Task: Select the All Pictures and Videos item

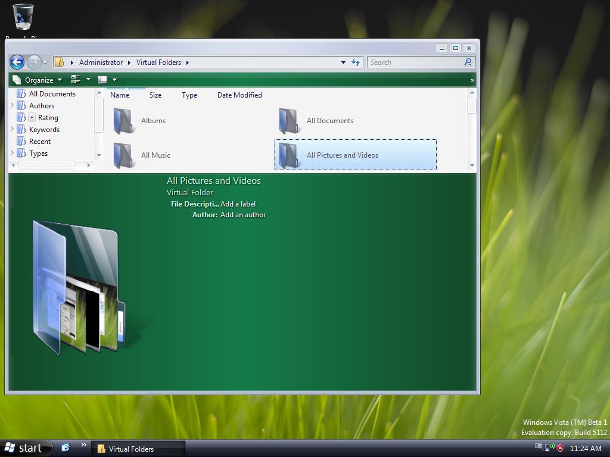Action: [356, 155]
